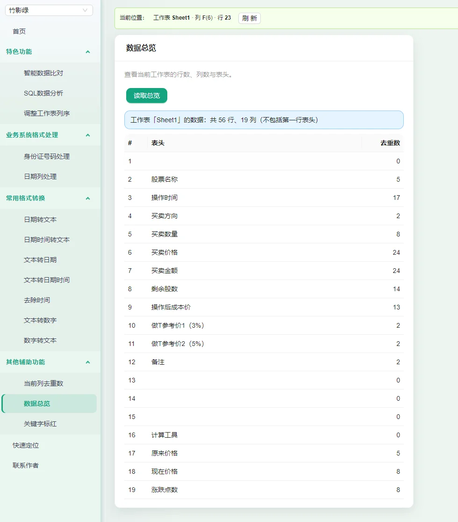This screenshot has width=458, height=522.
Task: Select the 买卖数量 row
Action: click(264, 234)
